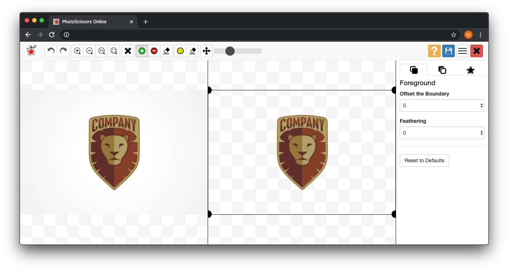View site information icon
508x270 pixels.
click(67, 35)
